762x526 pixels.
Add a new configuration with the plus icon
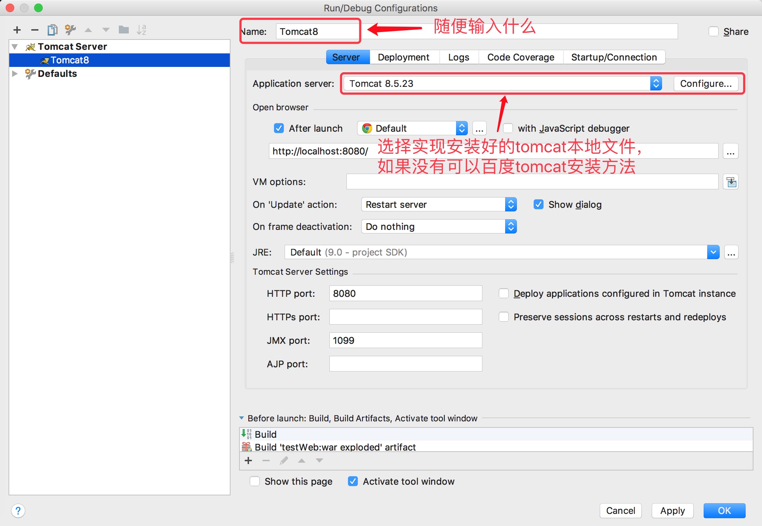[17, 30]
